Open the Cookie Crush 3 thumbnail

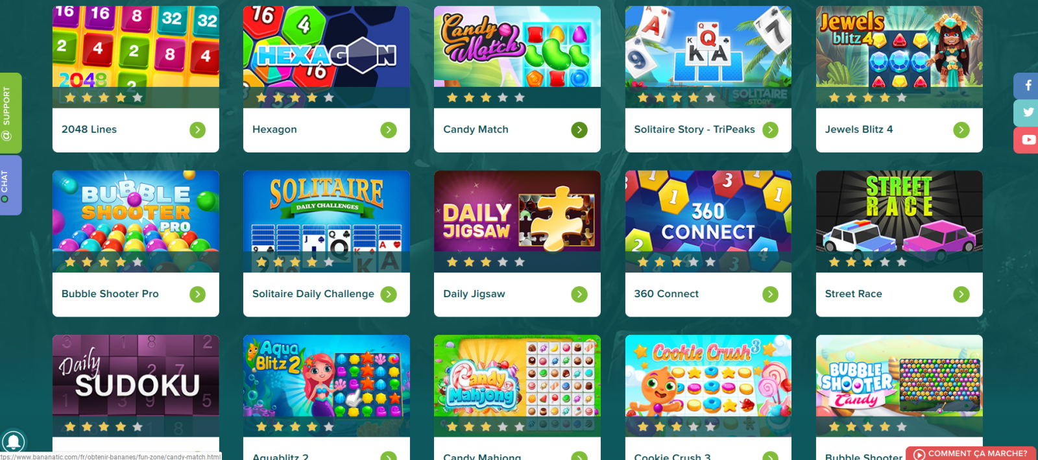(x=708, y=385)
